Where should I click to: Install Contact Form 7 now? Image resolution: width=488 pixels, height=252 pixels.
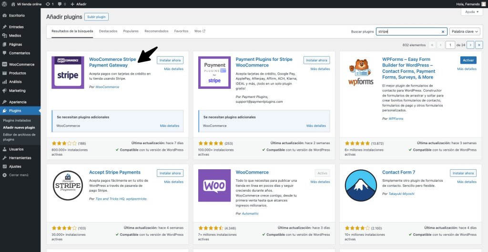(x=463, y=173)
